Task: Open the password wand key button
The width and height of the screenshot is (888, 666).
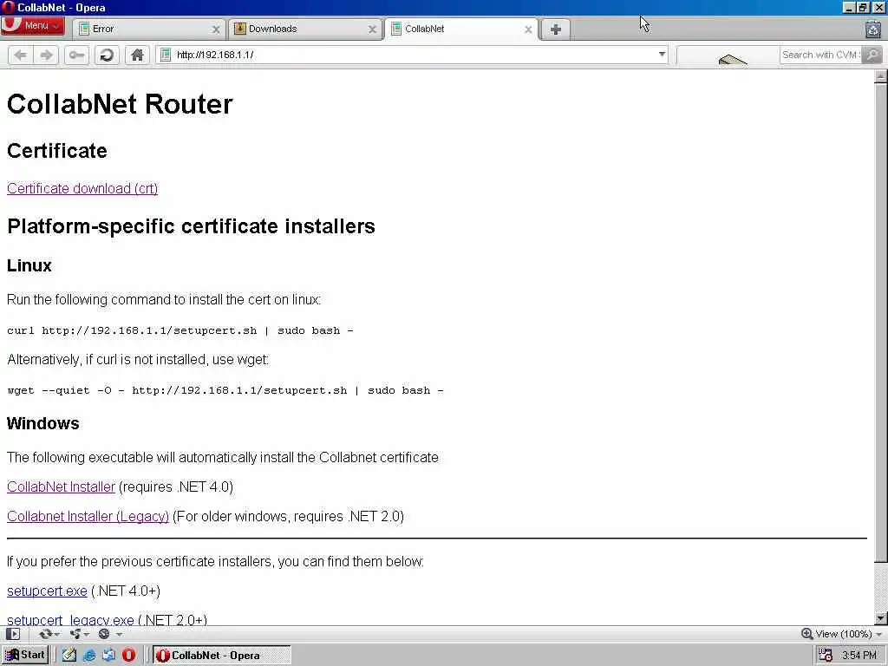Action: tap(76, 55)
